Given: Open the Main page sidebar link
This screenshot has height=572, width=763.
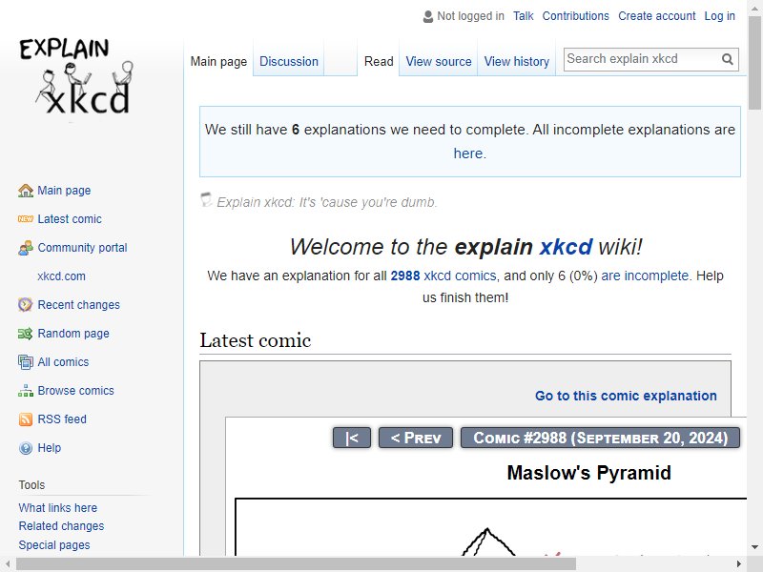Looking at the screenshot, I should [64, 191].
